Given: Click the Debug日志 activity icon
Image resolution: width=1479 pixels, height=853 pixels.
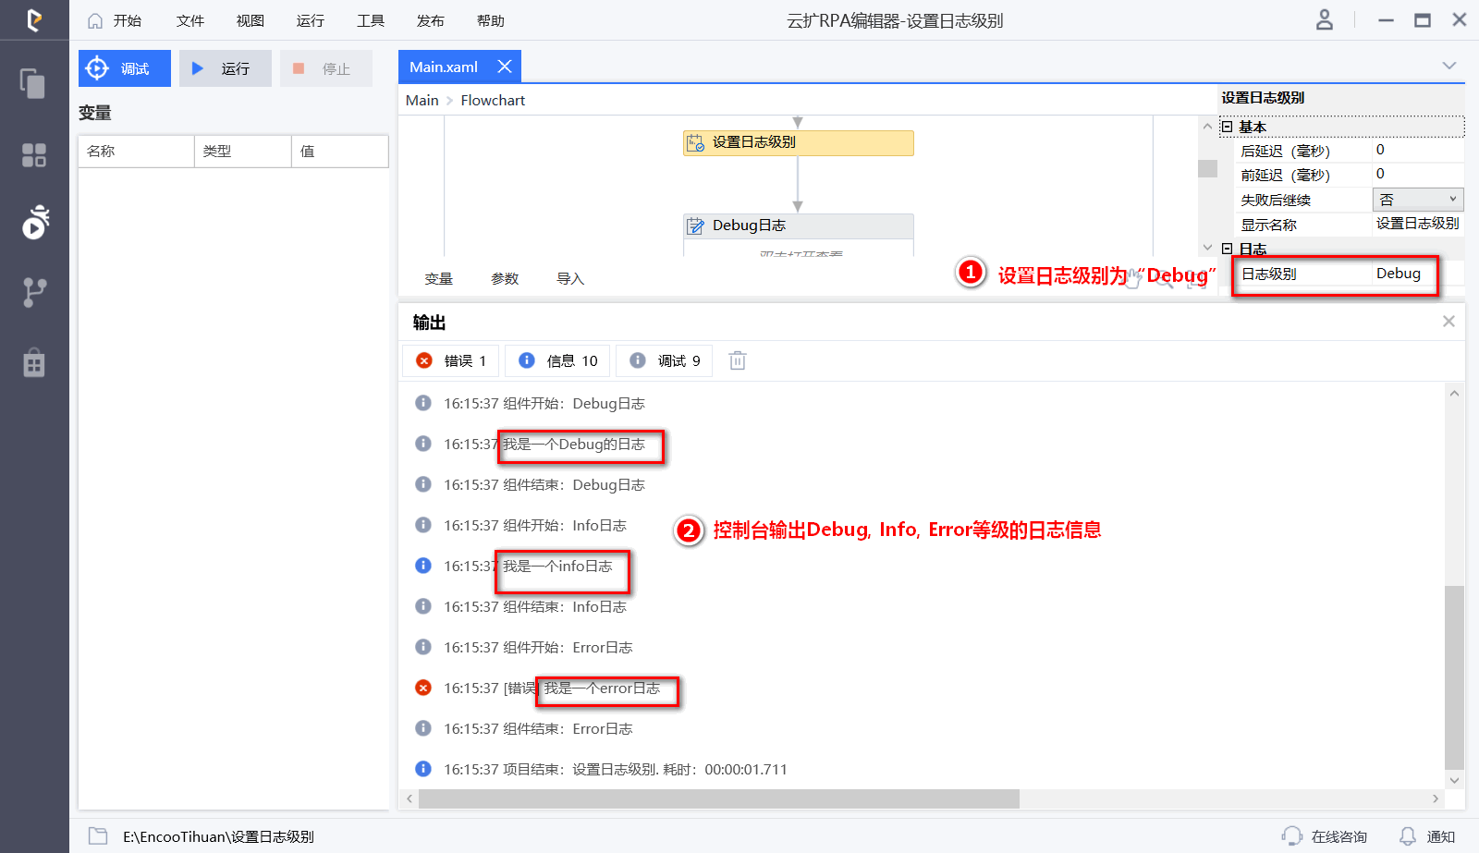Looking at the screenshot, I should pyautogui.click(x=695, y=225).
